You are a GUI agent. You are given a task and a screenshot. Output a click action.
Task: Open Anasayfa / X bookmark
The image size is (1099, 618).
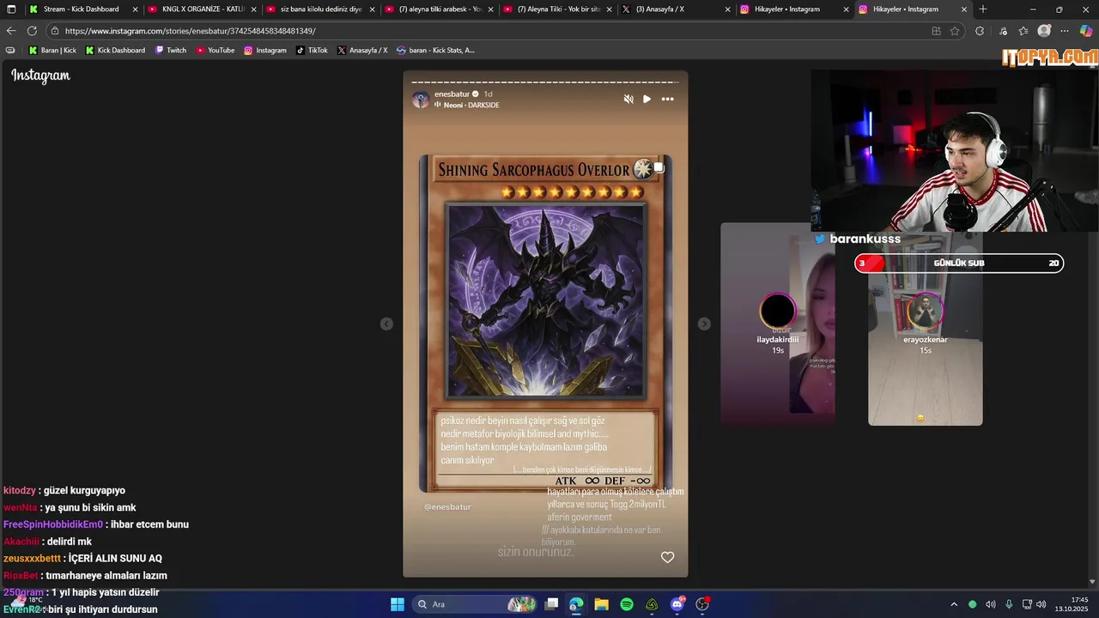click(362, 51)
